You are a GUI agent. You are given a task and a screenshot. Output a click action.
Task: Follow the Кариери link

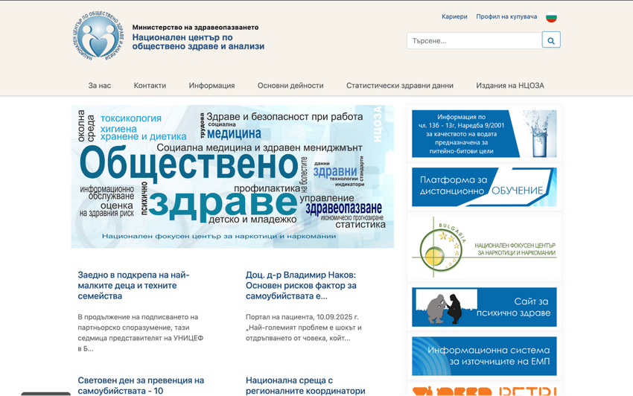point(454,16)
